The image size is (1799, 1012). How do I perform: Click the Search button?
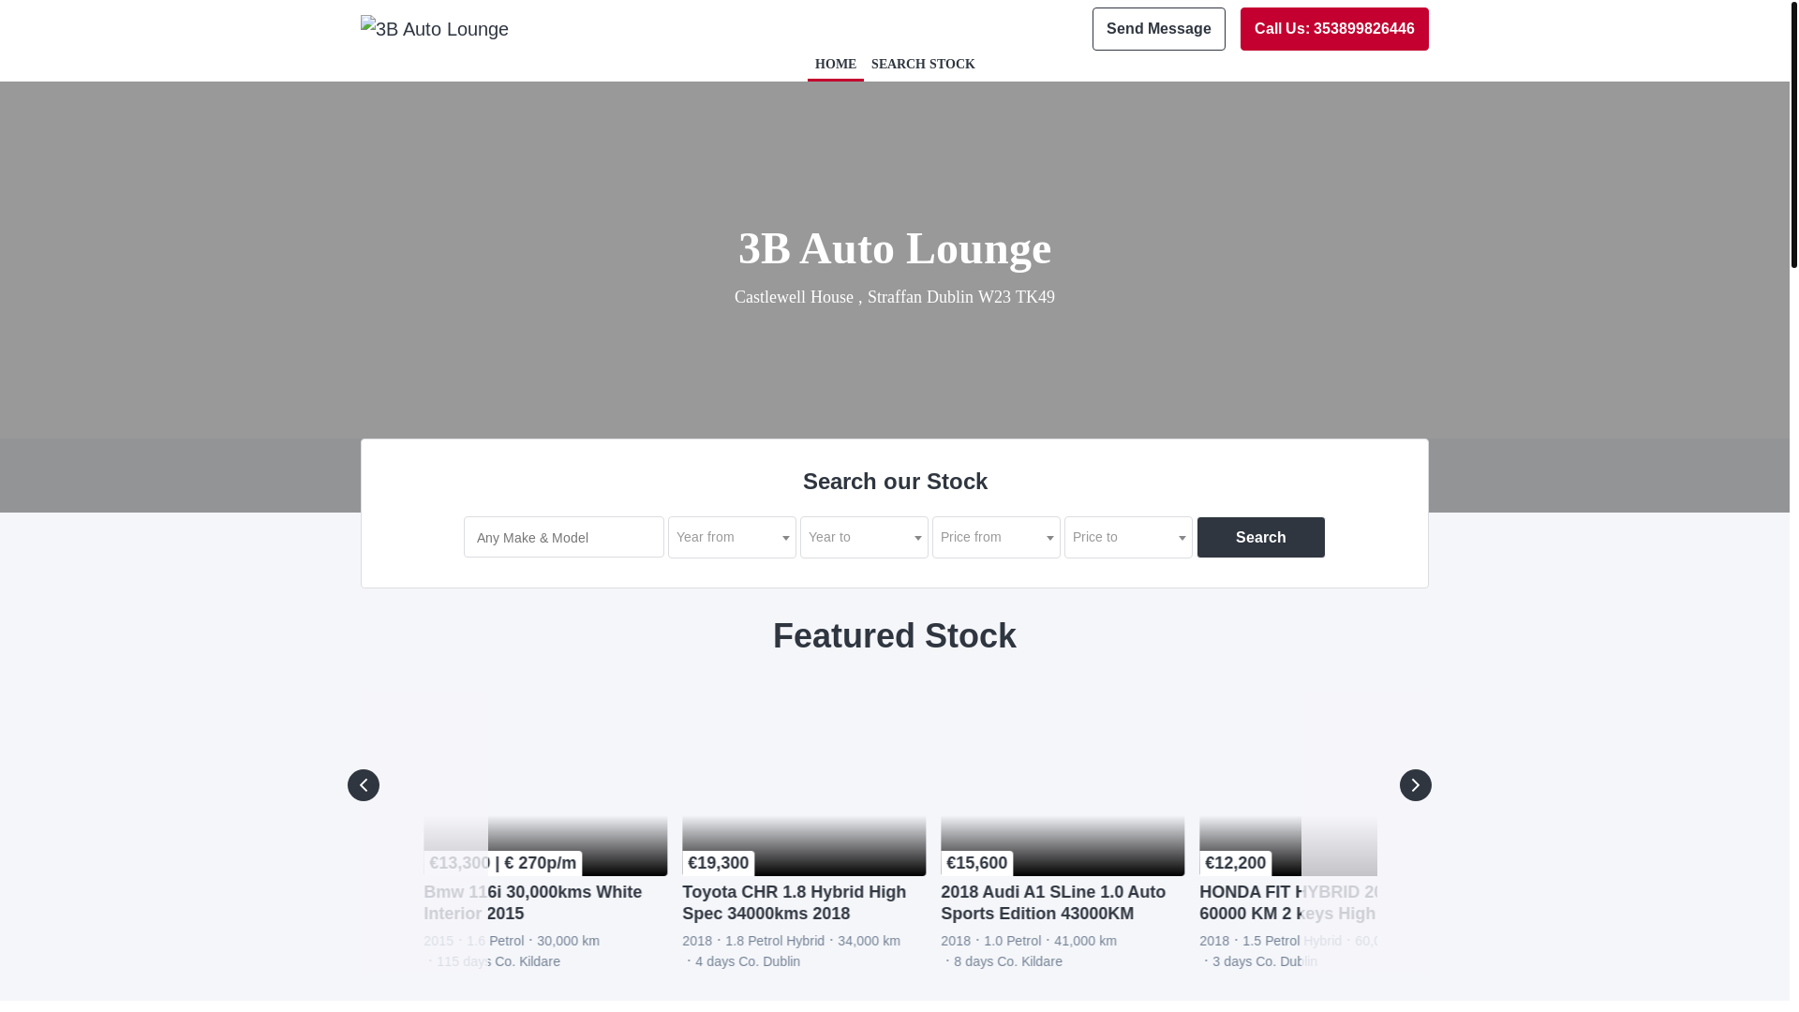click(1260, 537)
